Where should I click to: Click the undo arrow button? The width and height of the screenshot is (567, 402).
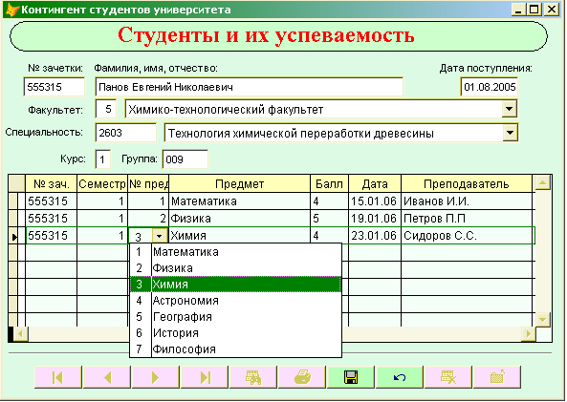pos(400,377)
